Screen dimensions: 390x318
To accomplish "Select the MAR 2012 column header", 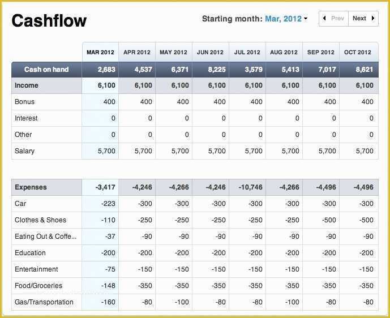I will 101,52.
